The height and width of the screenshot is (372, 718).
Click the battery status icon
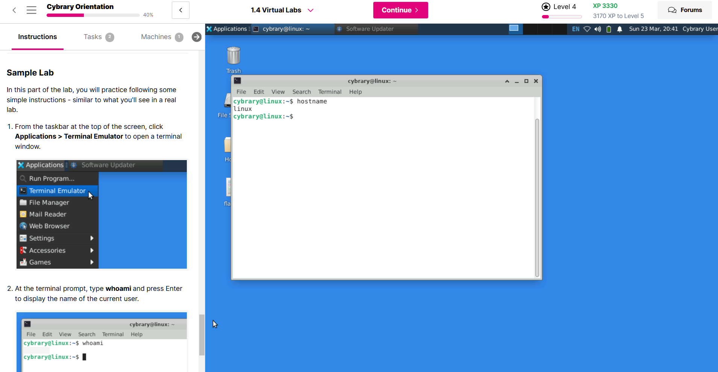pyautogui.click(x=609, y=29)
